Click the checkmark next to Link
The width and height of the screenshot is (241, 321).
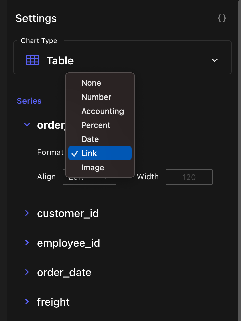(x=75, y=153)
